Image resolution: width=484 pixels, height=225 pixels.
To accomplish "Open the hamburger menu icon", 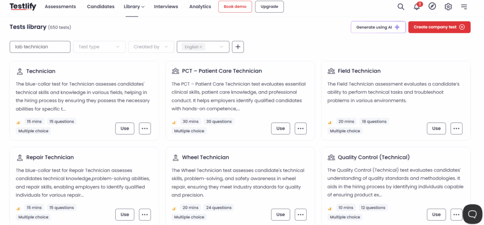I will click(x=464, y=7).
